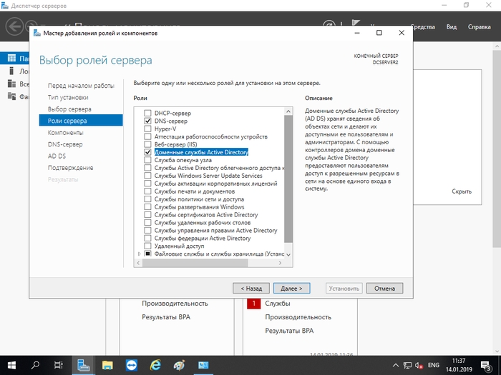Screen dimensions: 501x375
Task: Click the Отмена button
Action: tap(384, 289)
